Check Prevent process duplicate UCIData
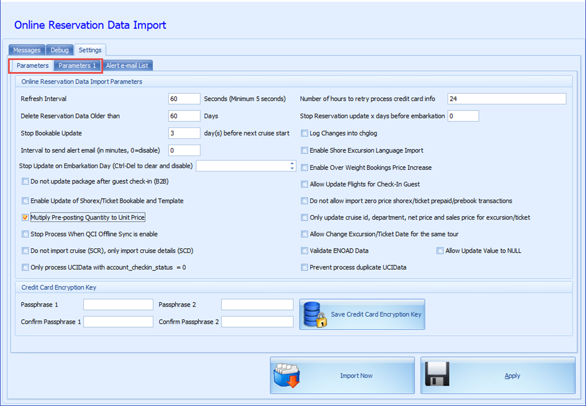The width and height of the screenshot is (586, 406). pyautogui.click(x=304, y=267)
